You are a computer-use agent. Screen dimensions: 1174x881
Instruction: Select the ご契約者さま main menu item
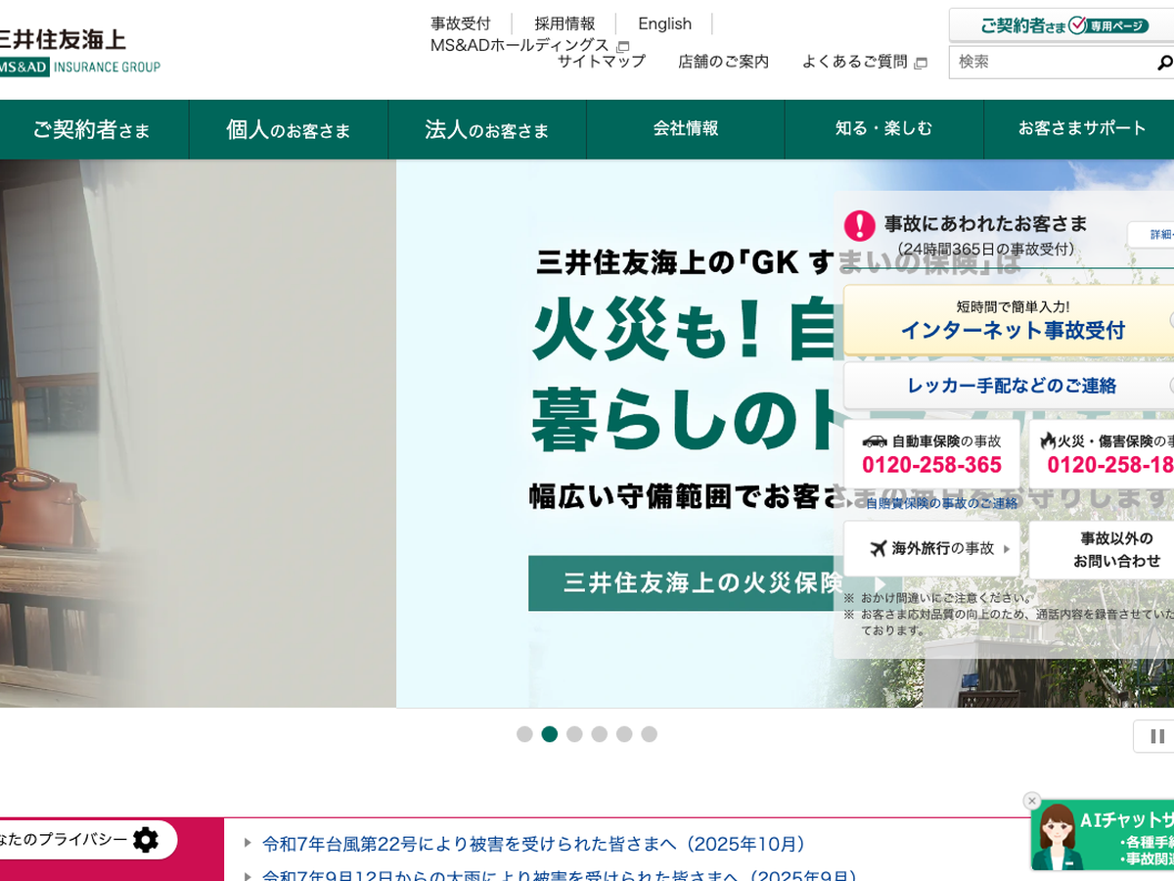92,129
